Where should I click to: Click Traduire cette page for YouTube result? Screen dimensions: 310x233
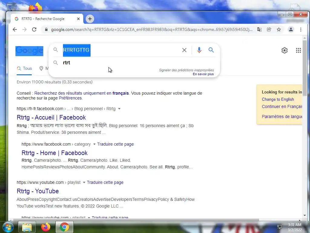pyautogui.click(x=105, y=182)
